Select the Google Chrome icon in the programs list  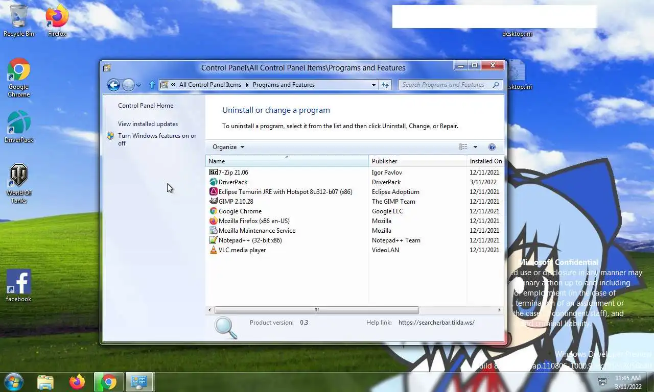click(214, 211)
